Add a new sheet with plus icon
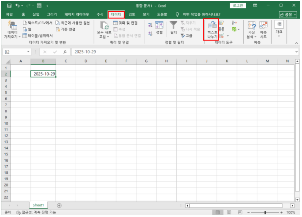This screenshot has width=302, height=217. [x=59, y=205]
